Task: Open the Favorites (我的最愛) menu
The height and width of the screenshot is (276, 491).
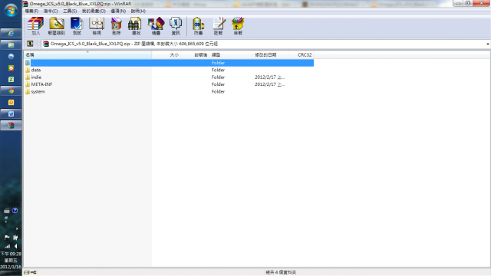Action: [x=94, y=11]
